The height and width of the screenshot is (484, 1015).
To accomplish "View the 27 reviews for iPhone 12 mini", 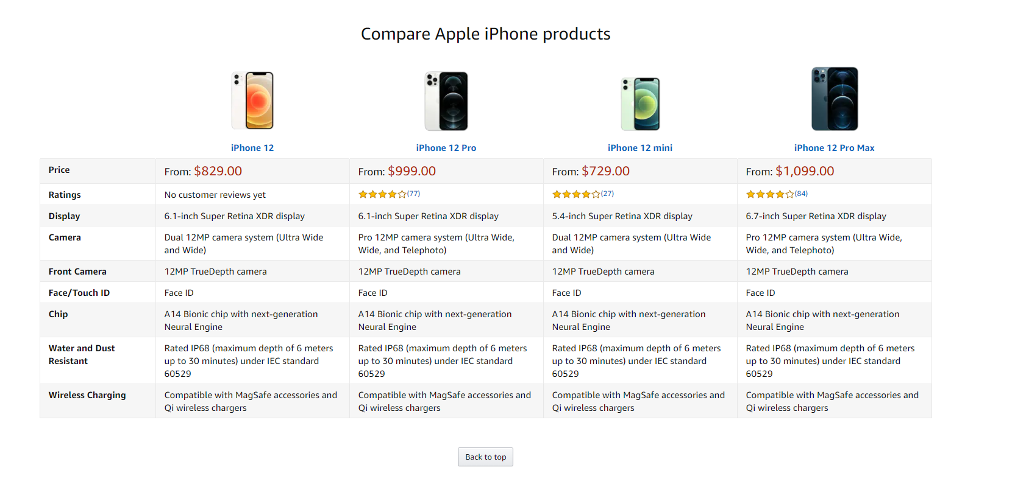I will (608, 194).
